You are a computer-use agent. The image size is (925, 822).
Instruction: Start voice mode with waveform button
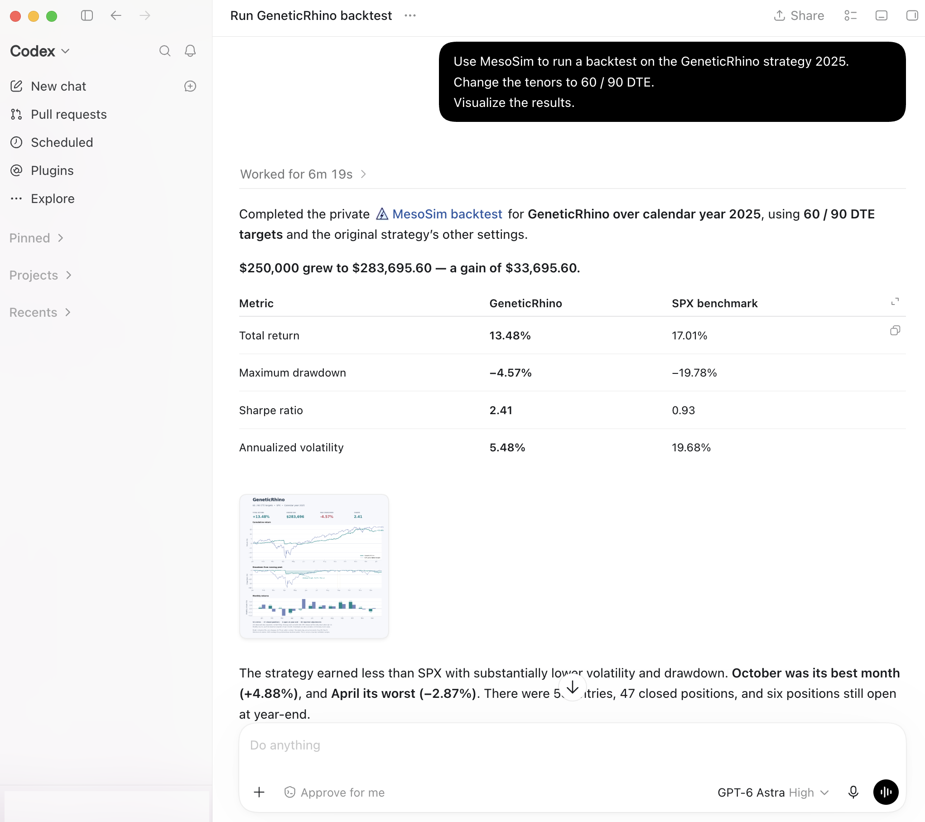pos(886,792)
